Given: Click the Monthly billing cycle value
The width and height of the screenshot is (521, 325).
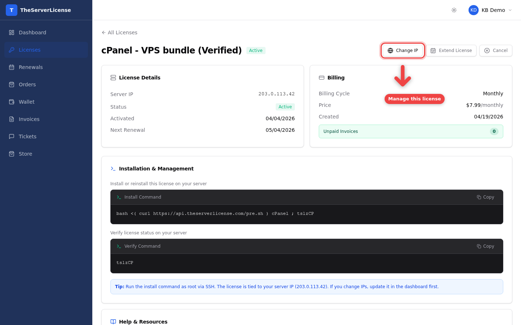Looking at the screenshot, I should pyautogui.click(x=493, y=94).
